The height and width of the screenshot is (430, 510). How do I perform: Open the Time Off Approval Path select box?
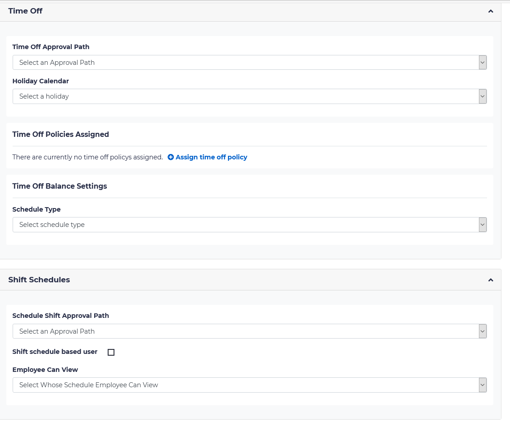tap(246, 63)
